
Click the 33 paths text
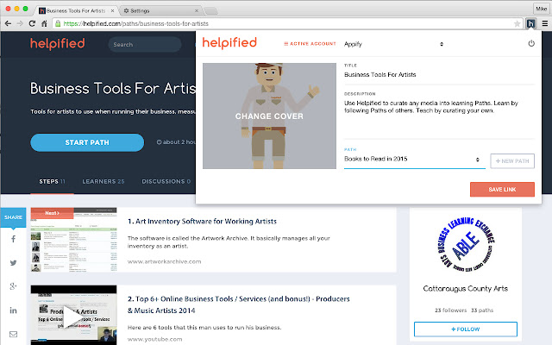pyautogui.click(x=482, y=310)
